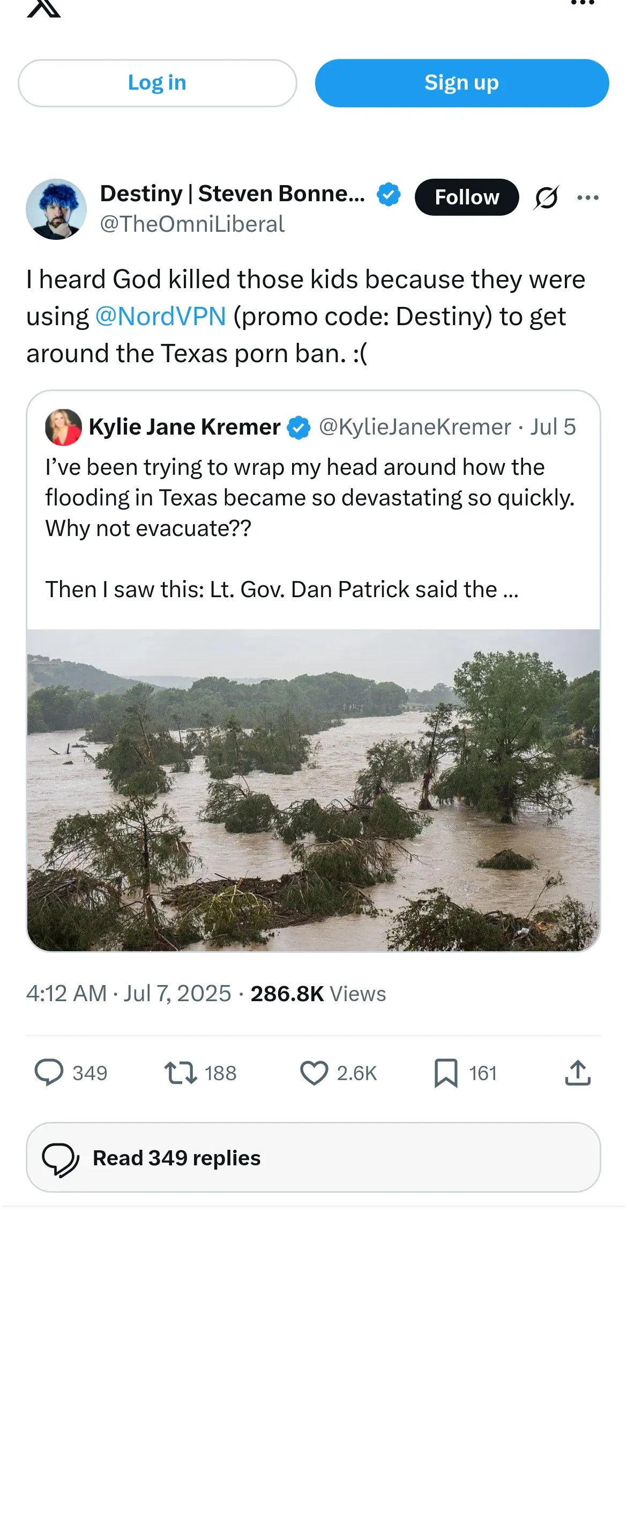The width and height of the screenshot is (627, 1513).
Task: Click the share upload icon
Action: 577,1072
